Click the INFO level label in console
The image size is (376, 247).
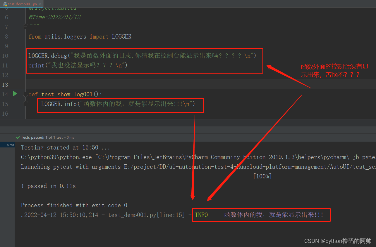click(202, 215)
